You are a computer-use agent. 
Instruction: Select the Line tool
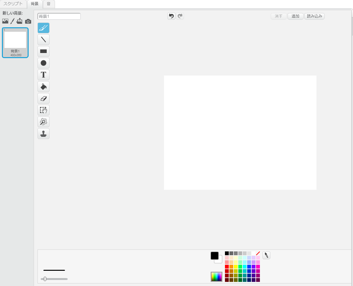click(x=44, y=40)
